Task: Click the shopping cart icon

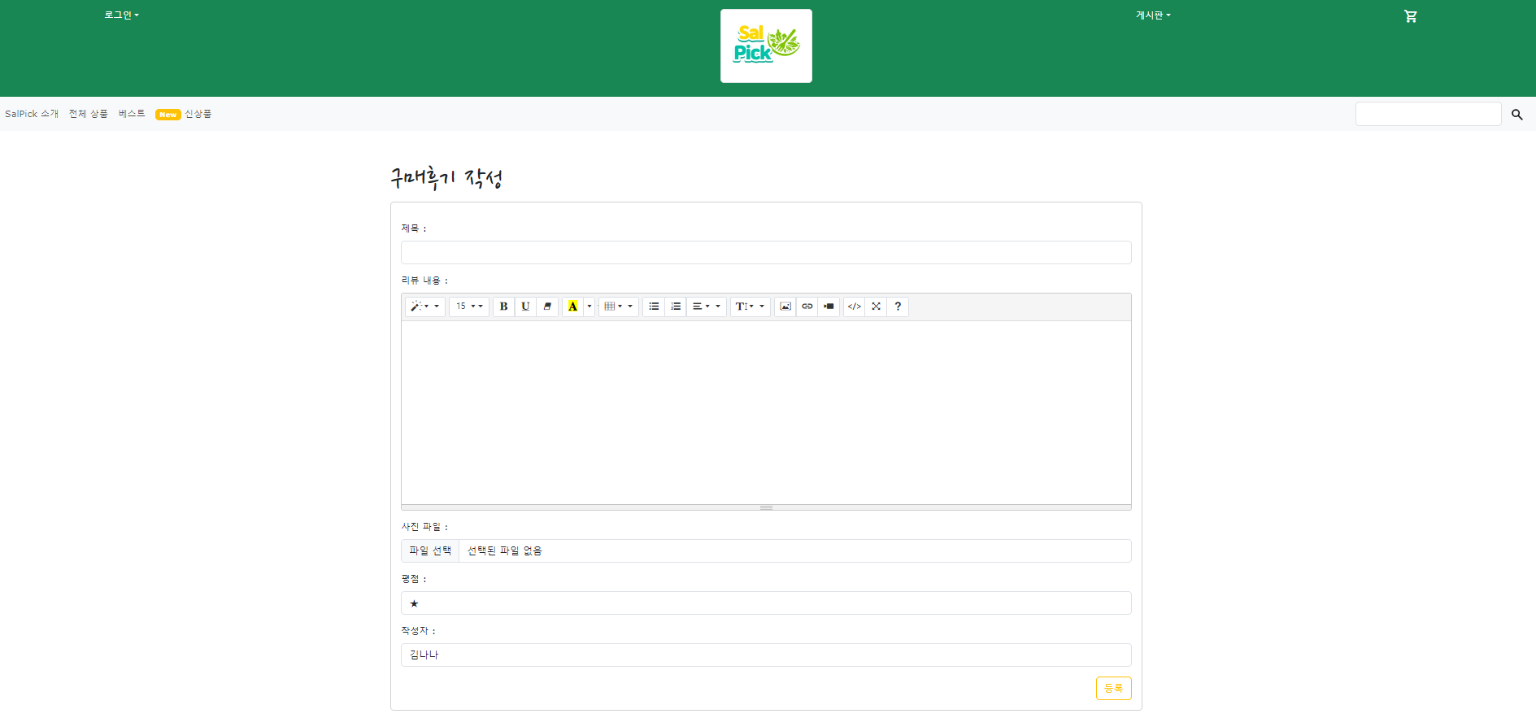Action: point(1411,16)
